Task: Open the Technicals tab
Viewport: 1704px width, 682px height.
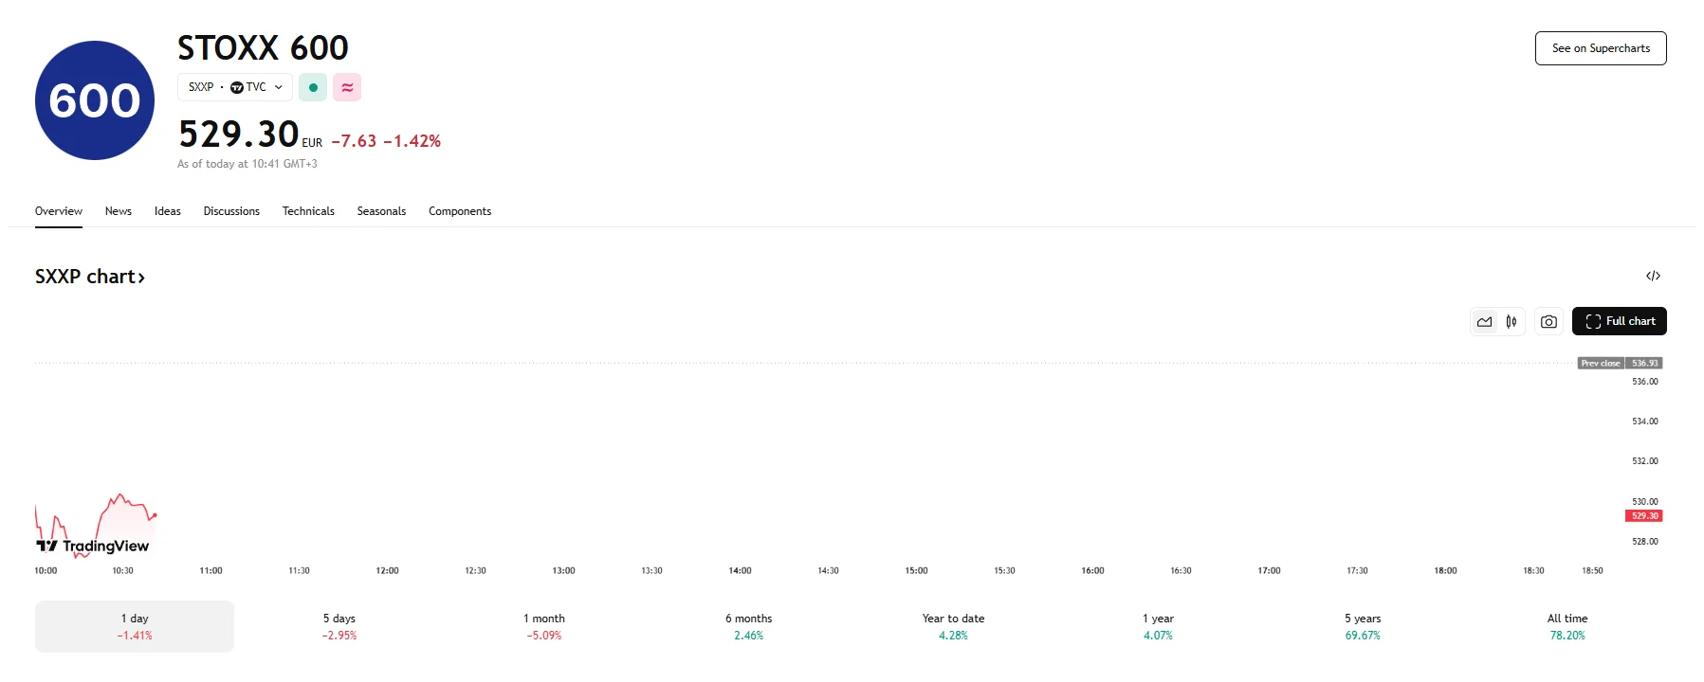Action: pos(308,211)
